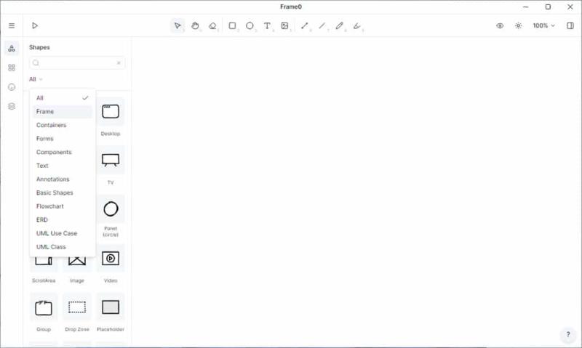Screen dimensions: 582x348
Task: Open help with question mark button
Action: coord(568,335)
